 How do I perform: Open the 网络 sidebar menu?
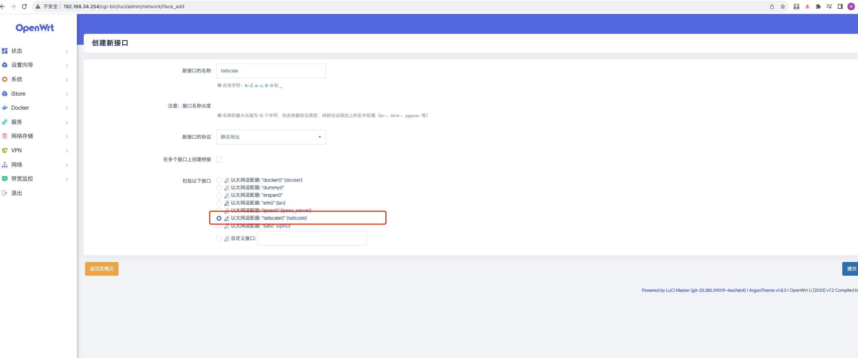(x=17, y=165)
